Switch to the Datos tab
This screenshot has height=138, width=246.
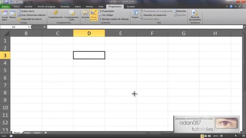click(x=78, y=7)
